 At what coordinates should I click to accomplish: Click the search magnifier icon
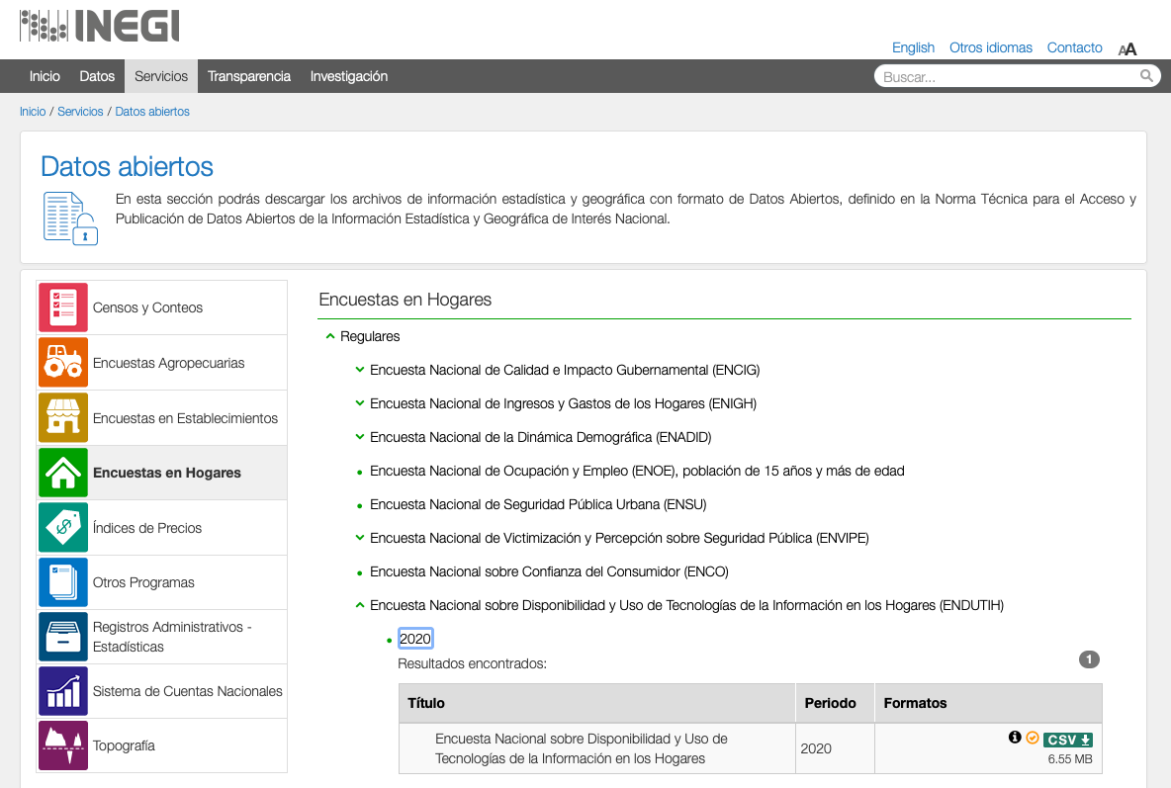pyautogui.click(x=1146, y=75)
